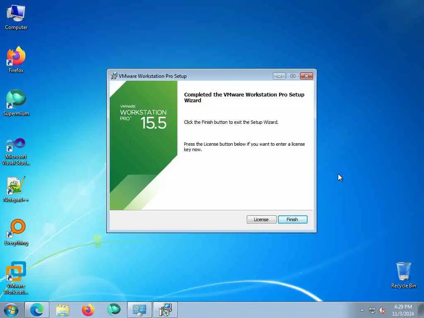Close the VMware Workstation Pro Setup window
This screenshot has width=424, height=318.
[306, 76]
